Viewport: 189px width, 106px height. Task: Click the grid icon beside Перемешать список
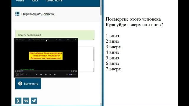(17, 14)
